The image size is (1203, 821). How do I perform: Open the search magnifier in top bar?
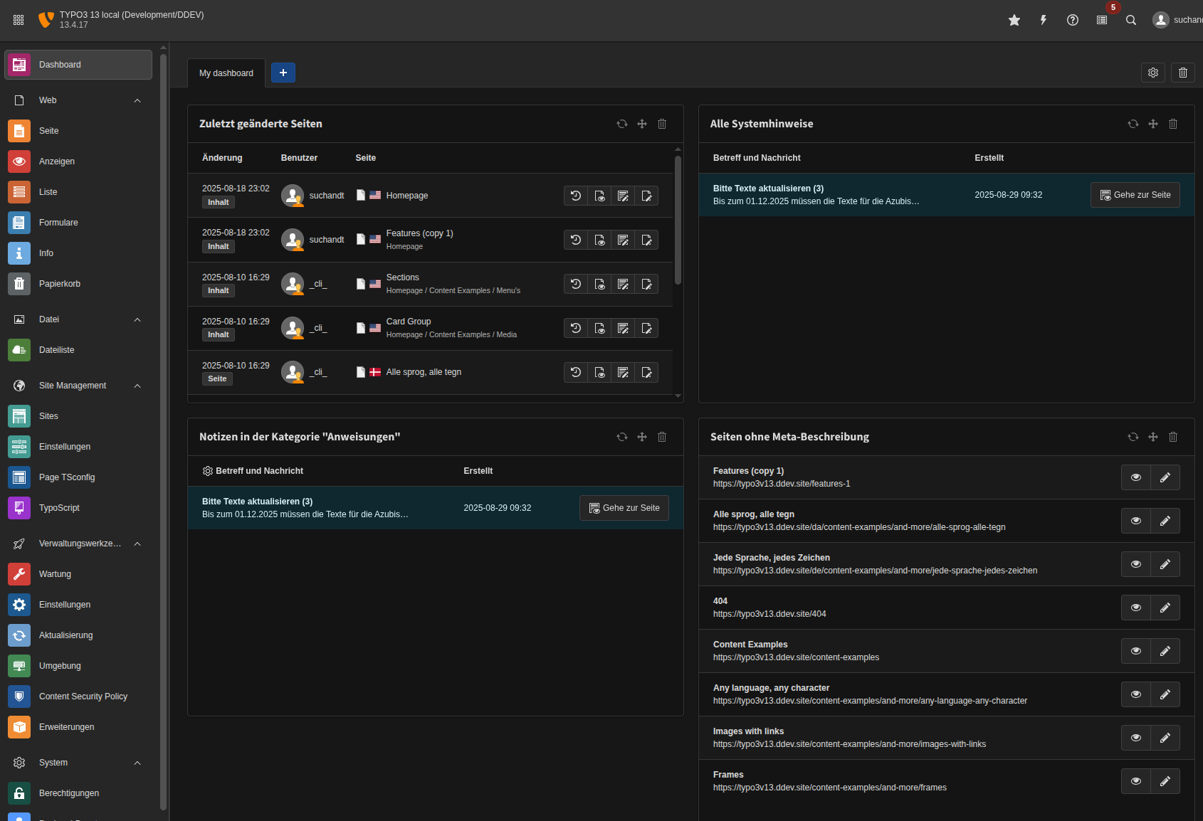1131,20
